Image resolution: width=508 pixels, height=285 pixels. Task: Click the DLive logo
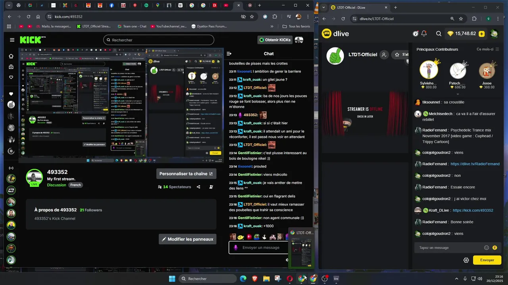click(335, 34)
